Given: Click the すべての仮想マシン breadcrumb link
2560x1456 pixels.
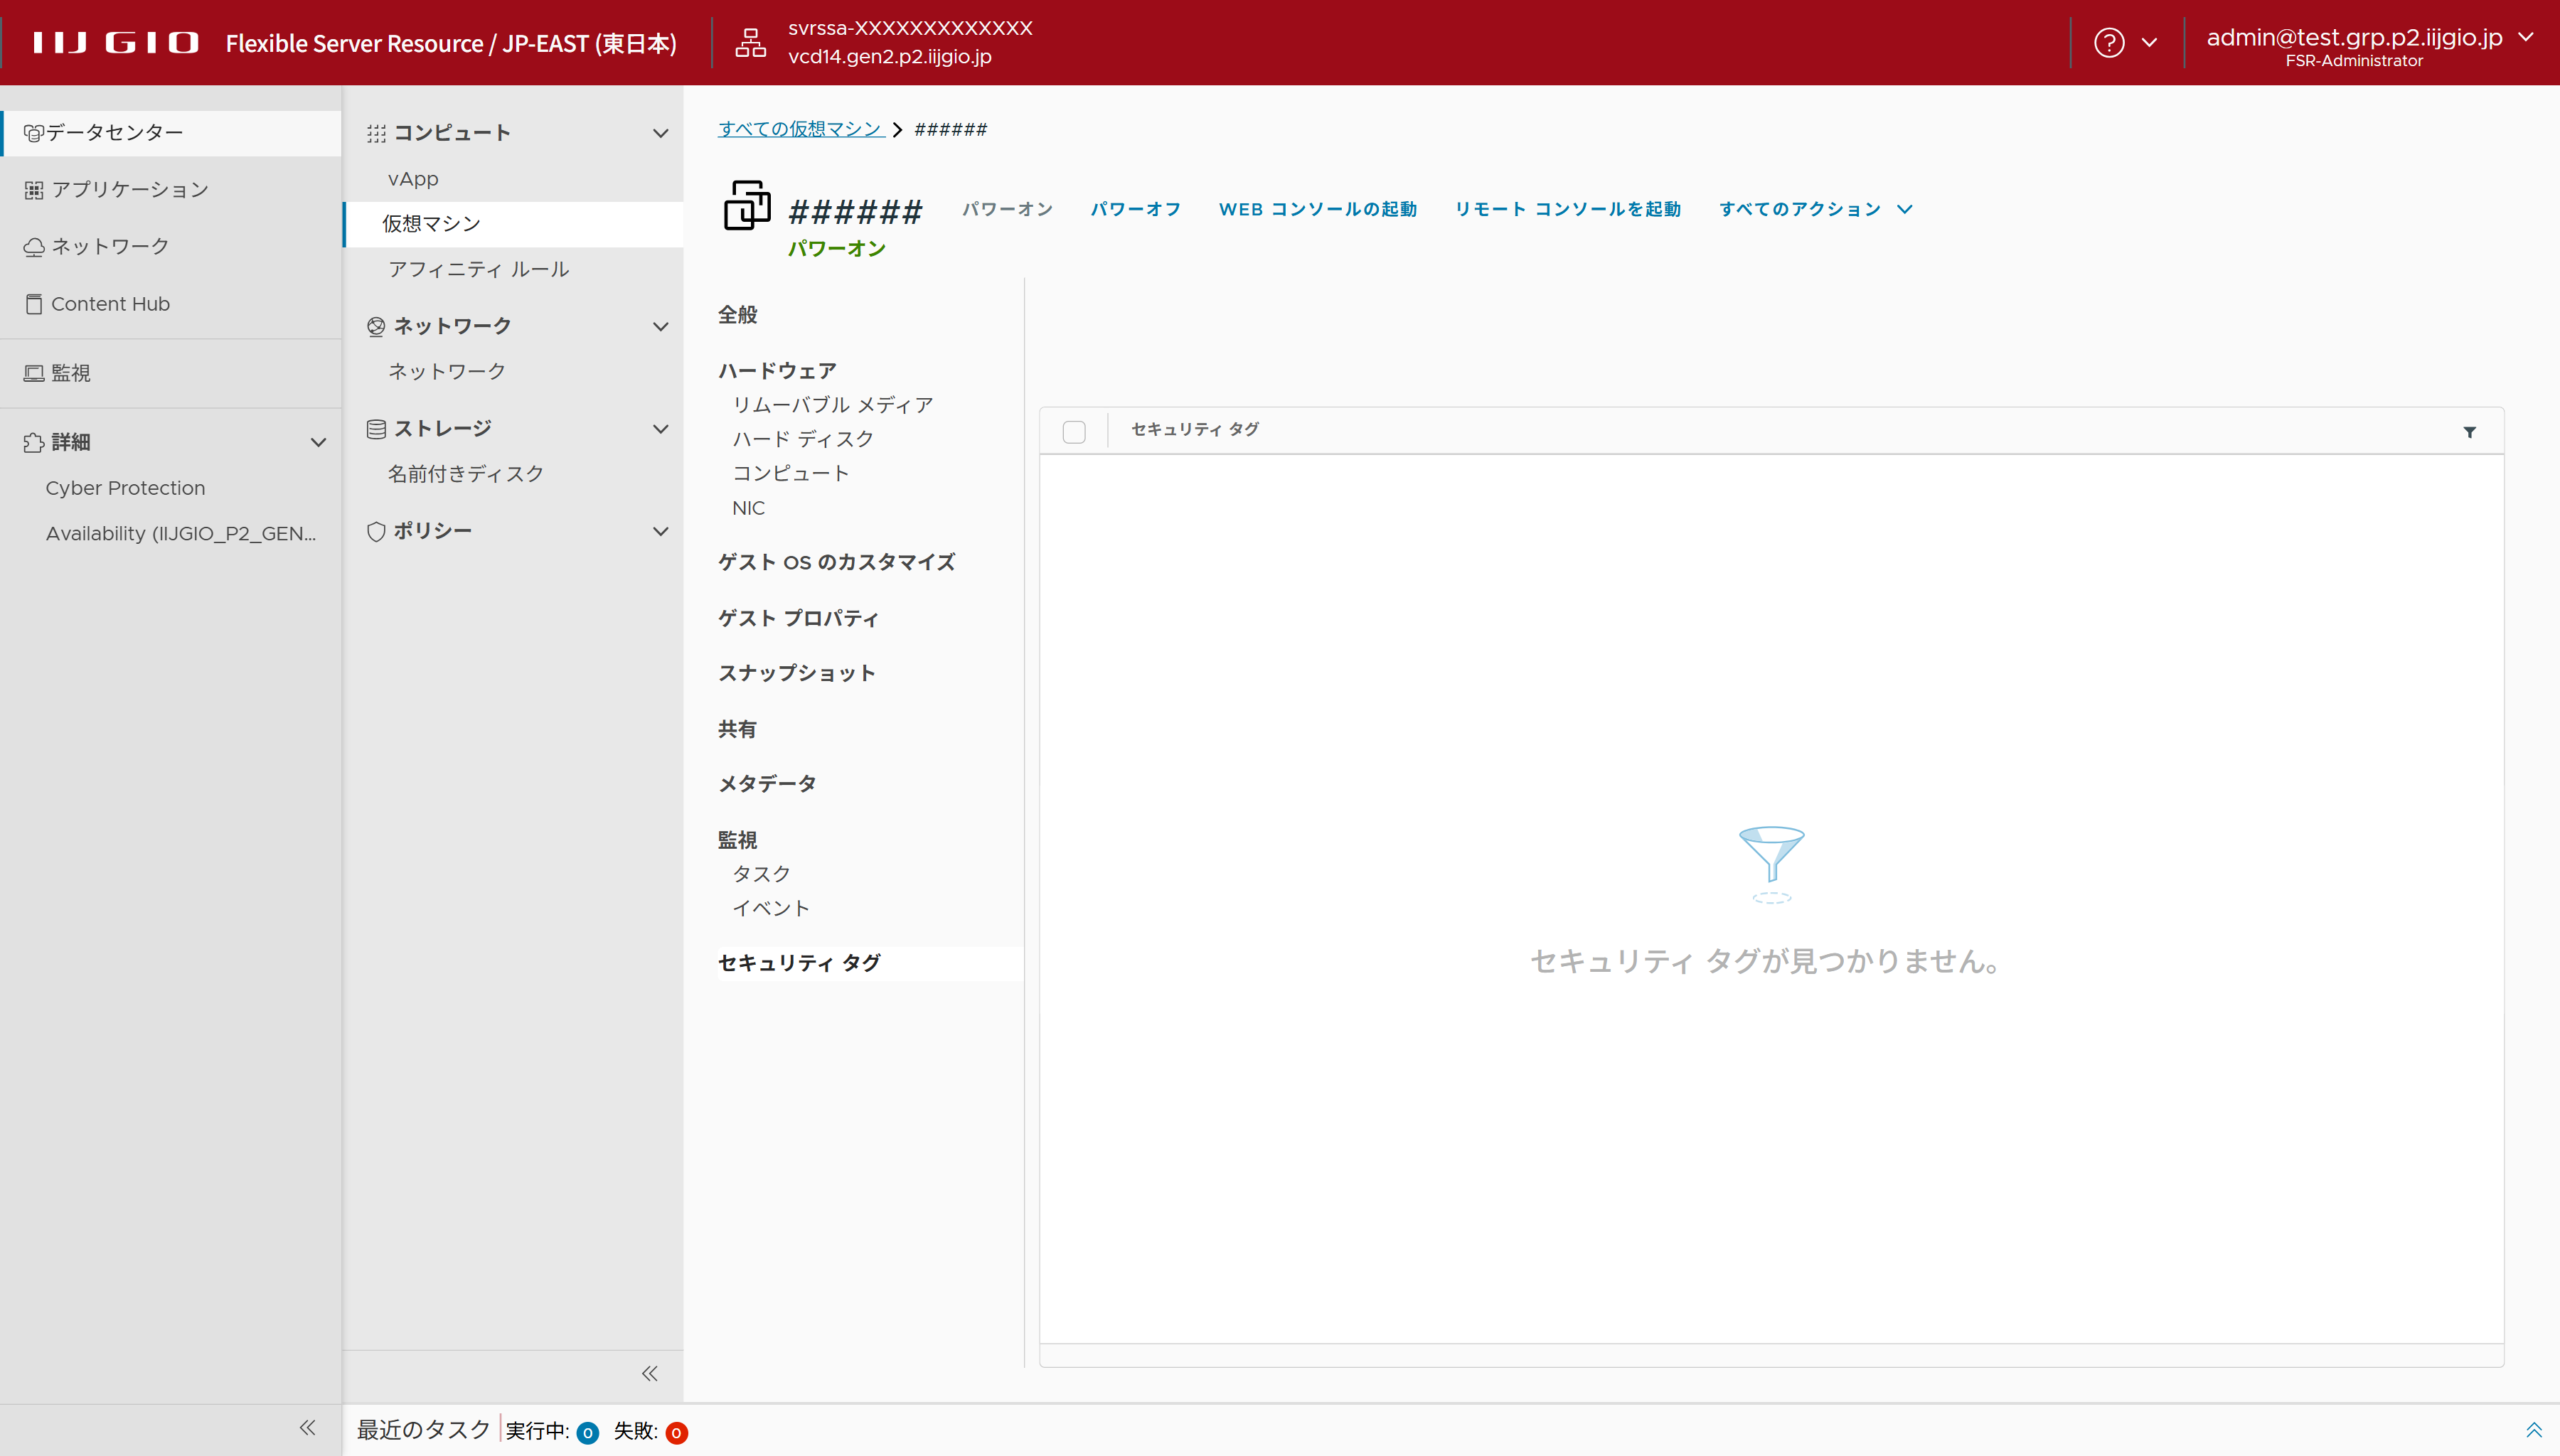Looking at the screenshot, I should pyautogui.click(x=800, y=129).
